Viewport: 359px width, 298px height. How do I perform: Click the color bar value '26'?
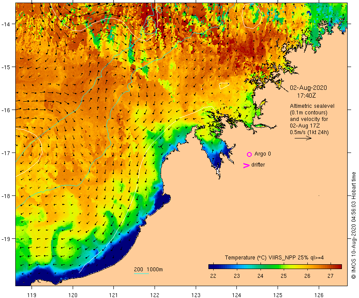pyautogui.click(x=307, y=276)
